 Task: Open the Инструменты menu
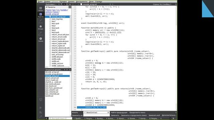tap(82, 1)
